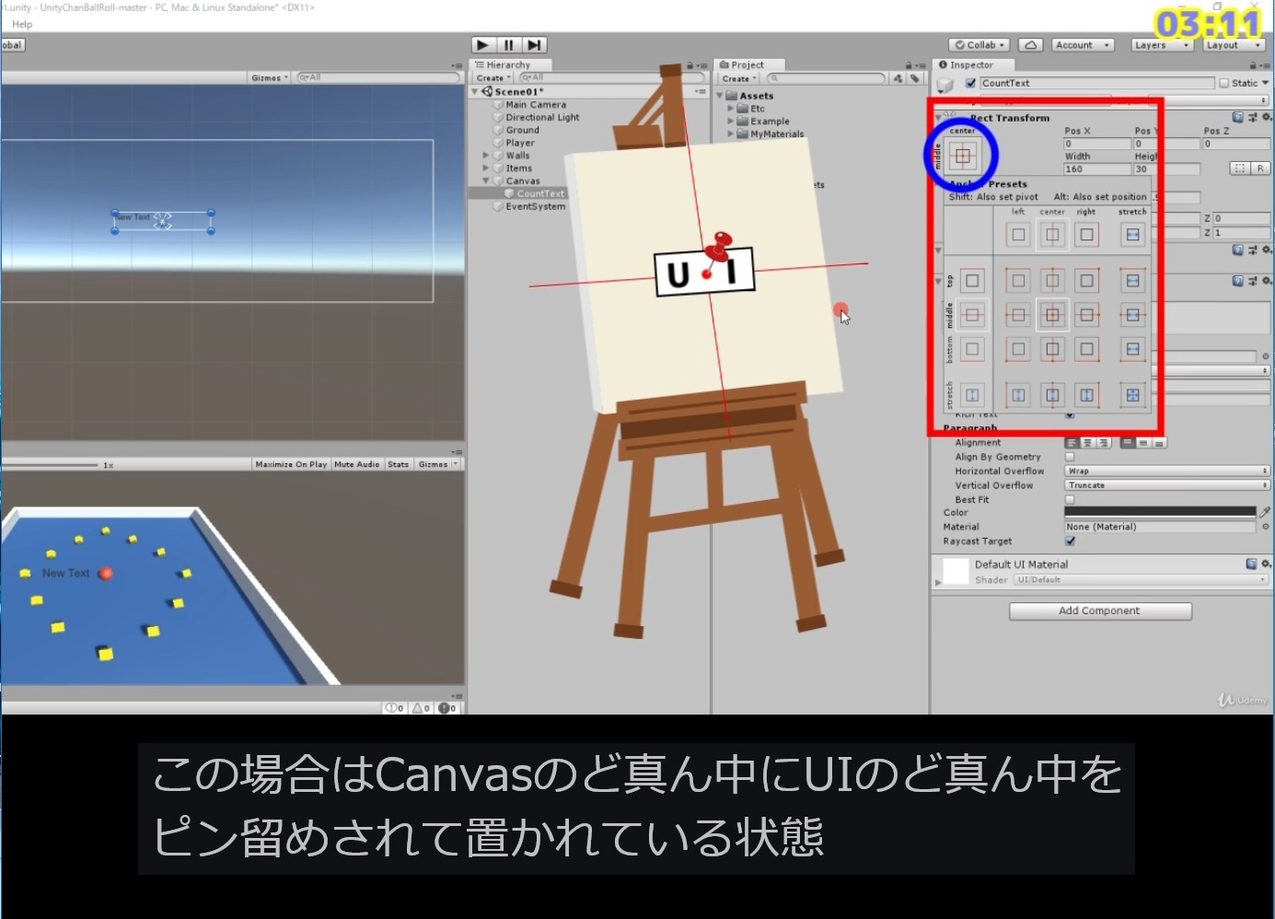Image resolution: width=1275 pixels, height=919 pixels.
Task: Open the Material object picker circle
Action: (x=1266, y=527)
